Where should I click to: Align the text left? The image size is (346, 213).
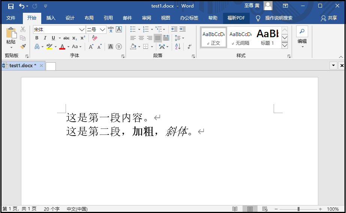pos(133,38)
